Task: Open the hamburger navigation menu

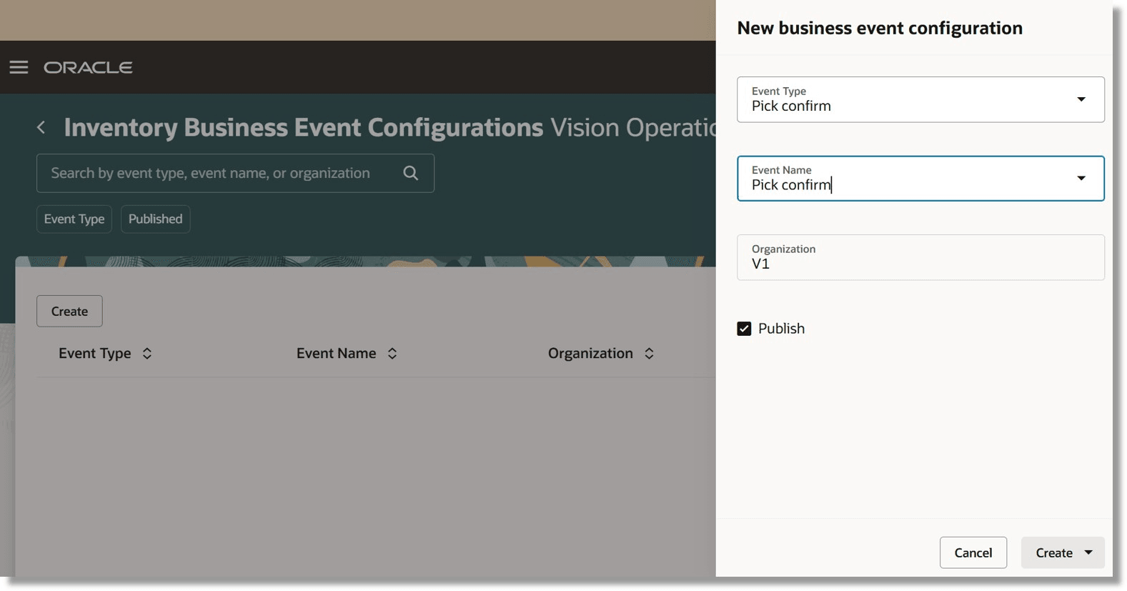Action: pos(19,67)
